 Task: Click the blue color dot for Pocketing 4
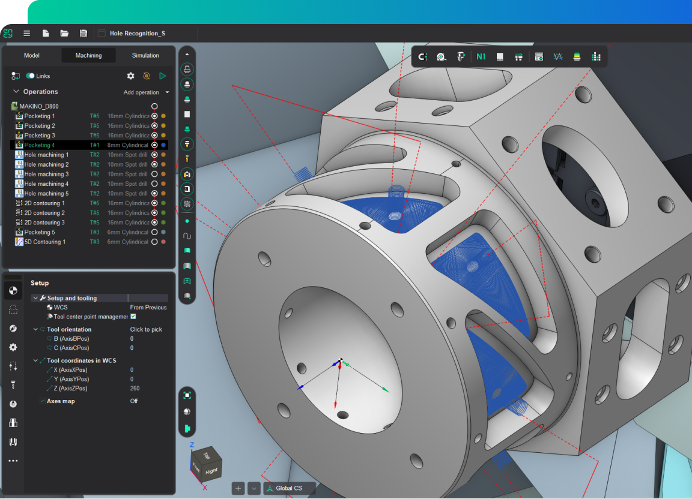point(163,145)
